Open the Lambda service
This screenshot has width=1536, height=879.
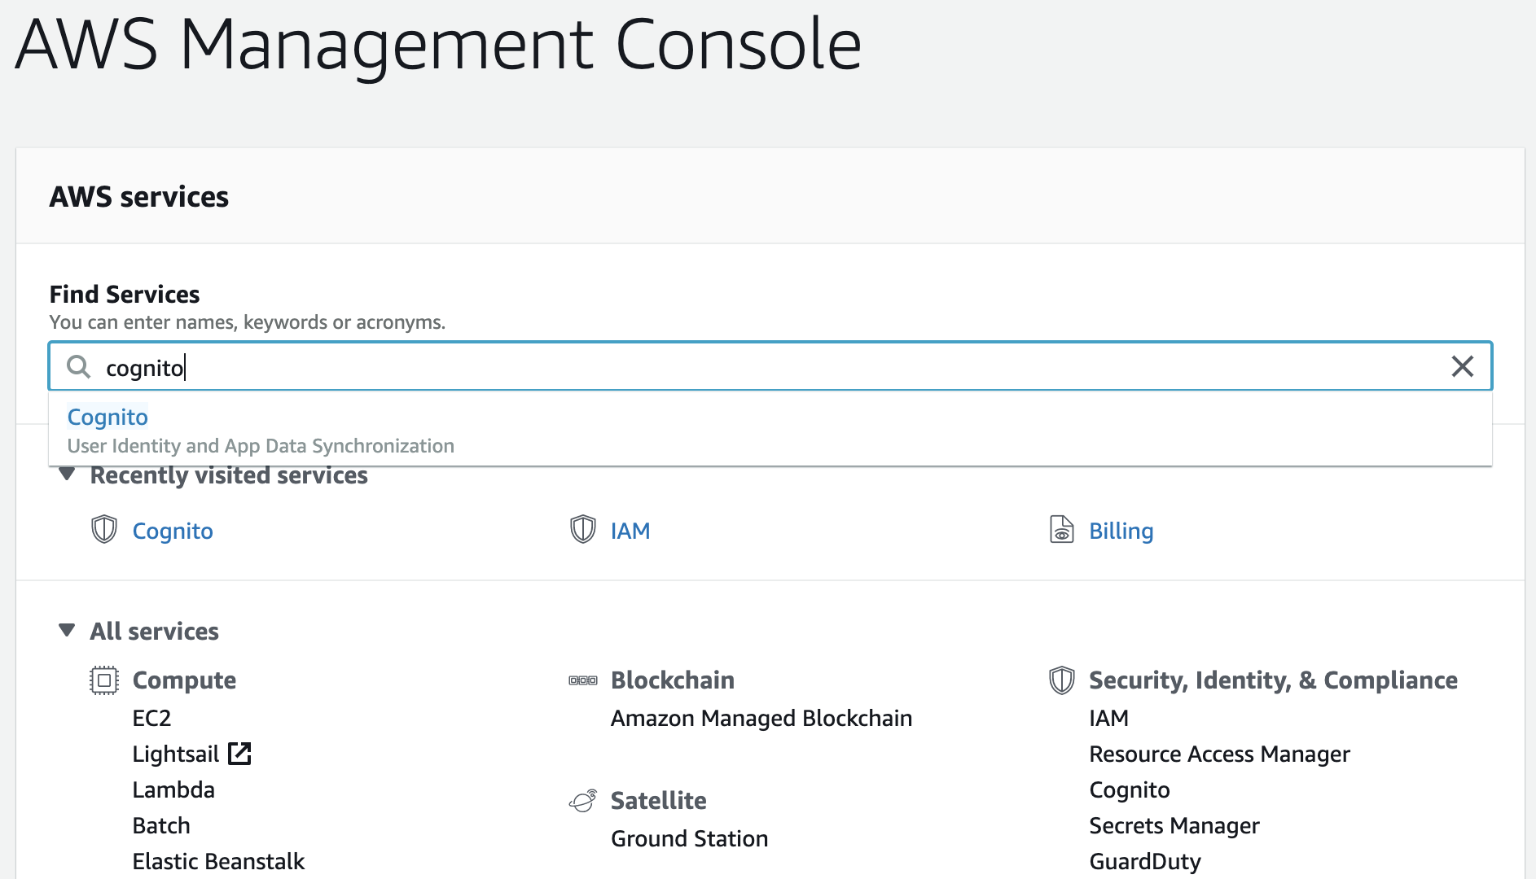click(173, 789)
